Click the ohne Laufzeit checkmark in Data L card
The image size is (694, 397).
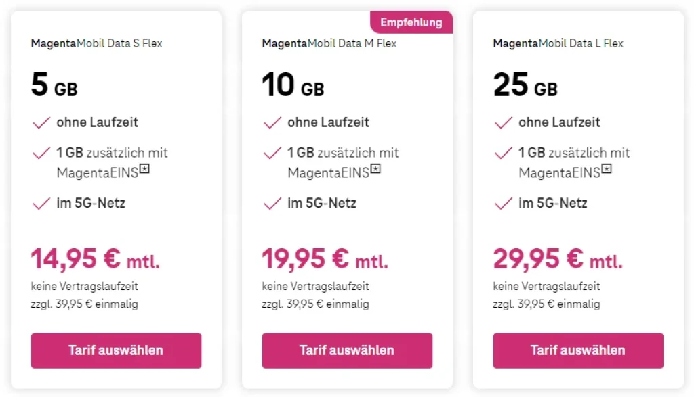tap(503, 122)
